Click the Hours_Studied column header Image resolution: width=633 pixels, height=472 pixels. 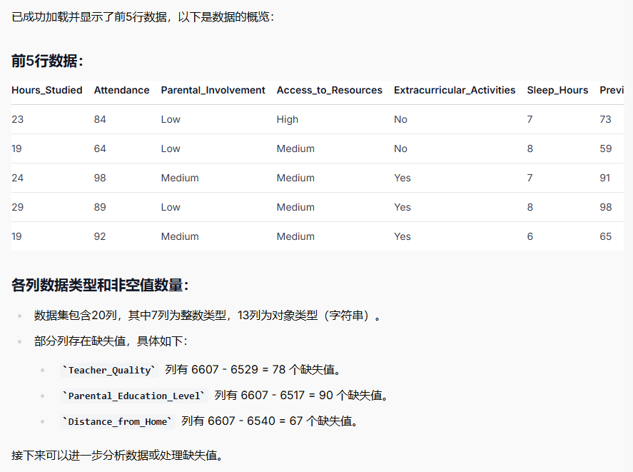pyautogui.click(x=47, y=90)
